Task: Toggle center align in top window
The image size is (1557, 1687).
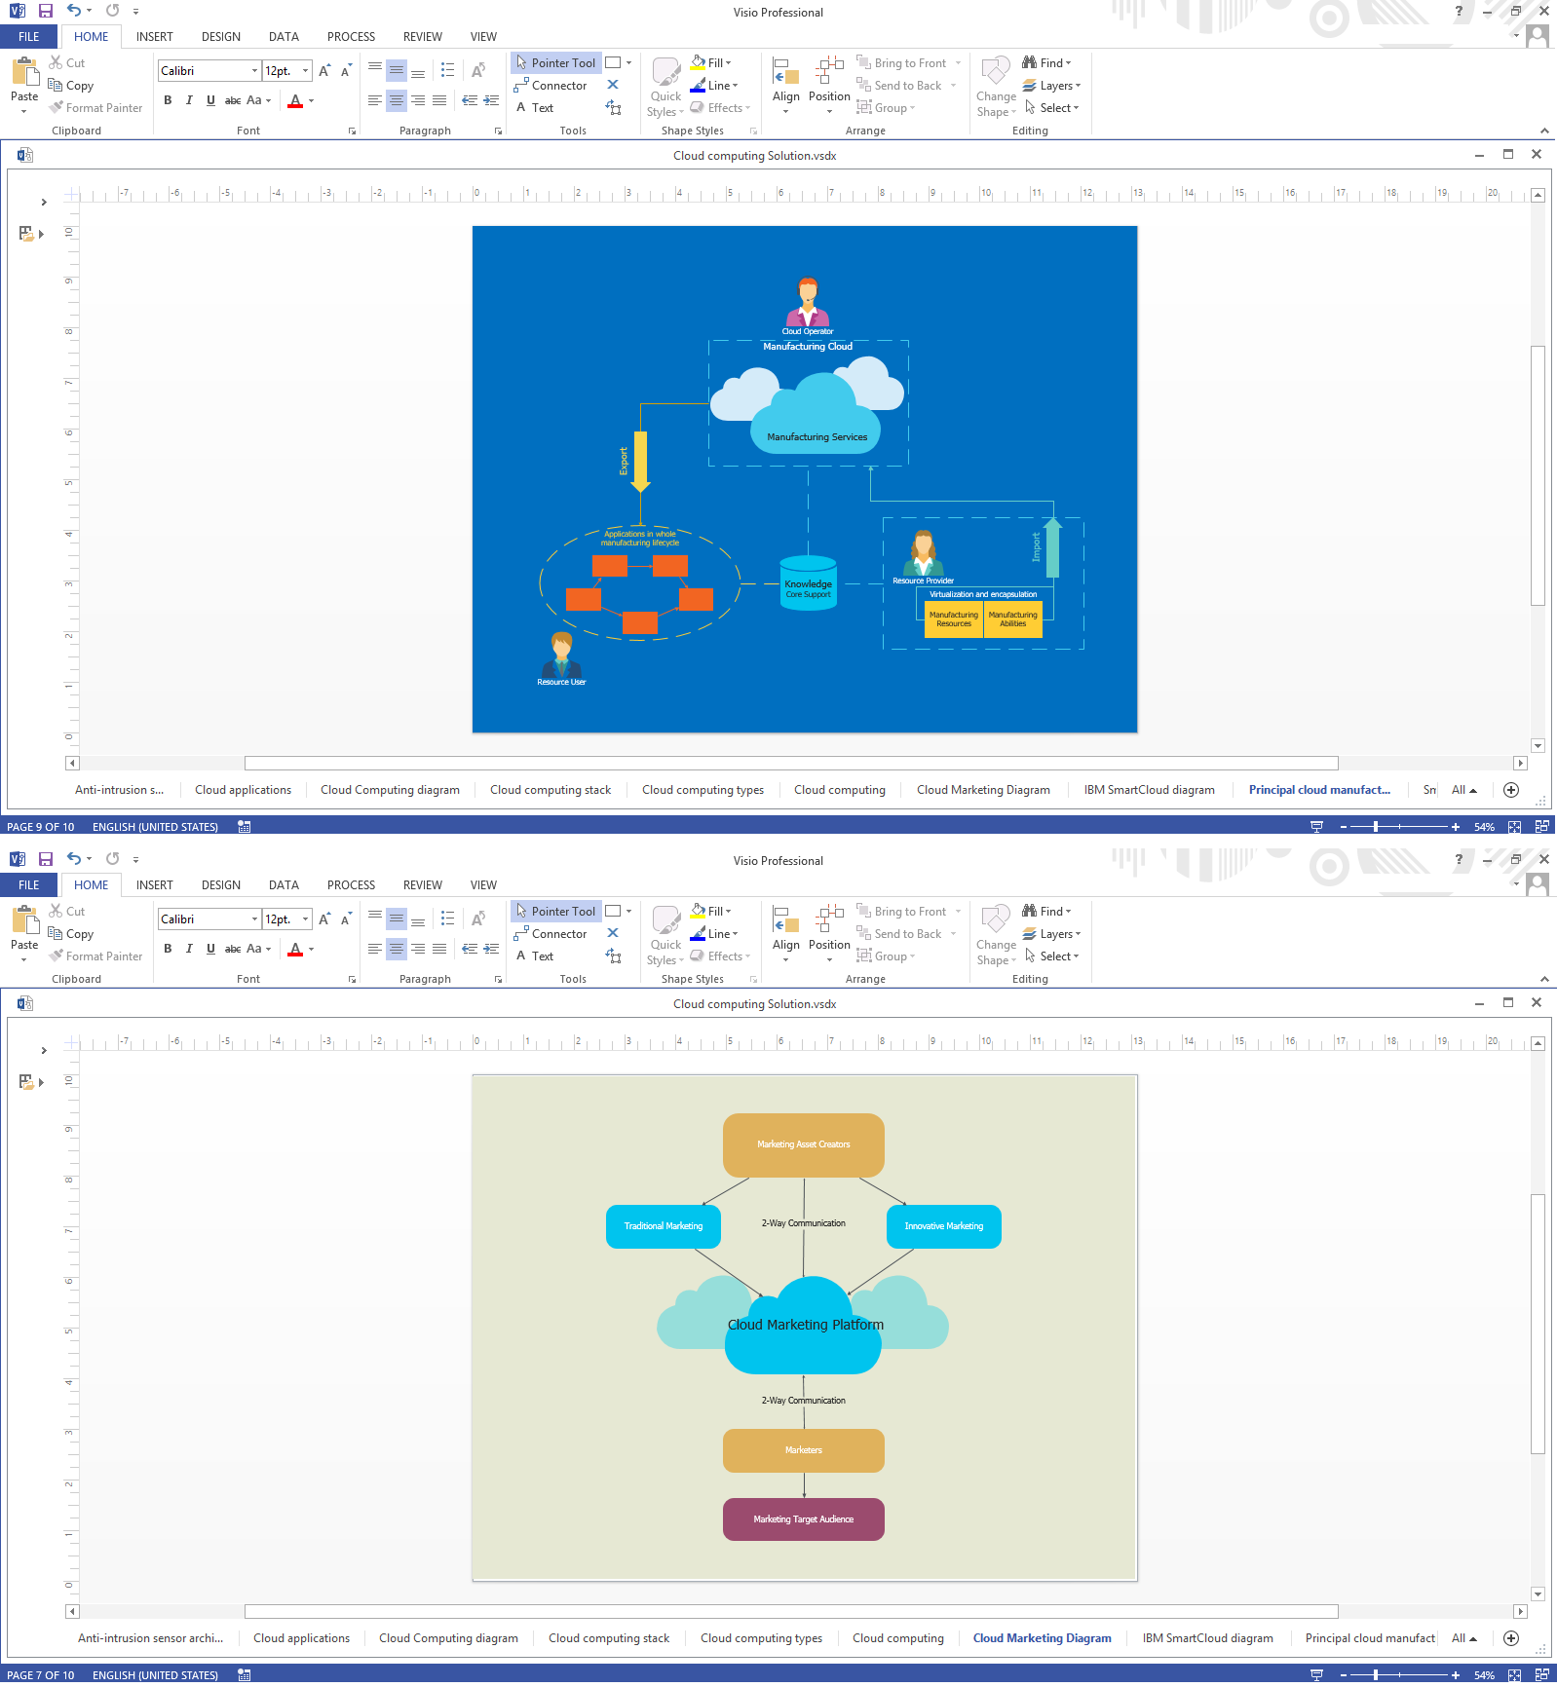Action: click(x=397, y=100)
